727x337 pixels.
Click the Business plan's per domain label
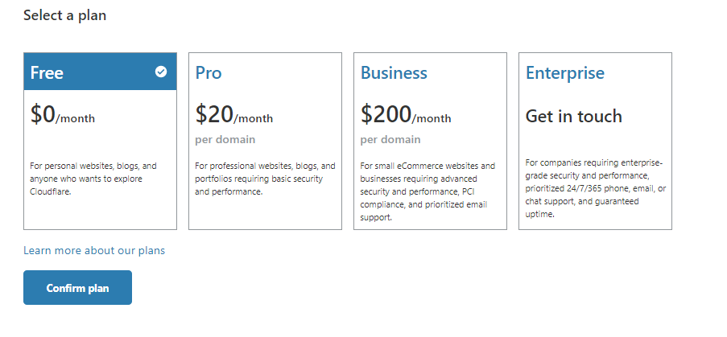[x=390, y=139]
